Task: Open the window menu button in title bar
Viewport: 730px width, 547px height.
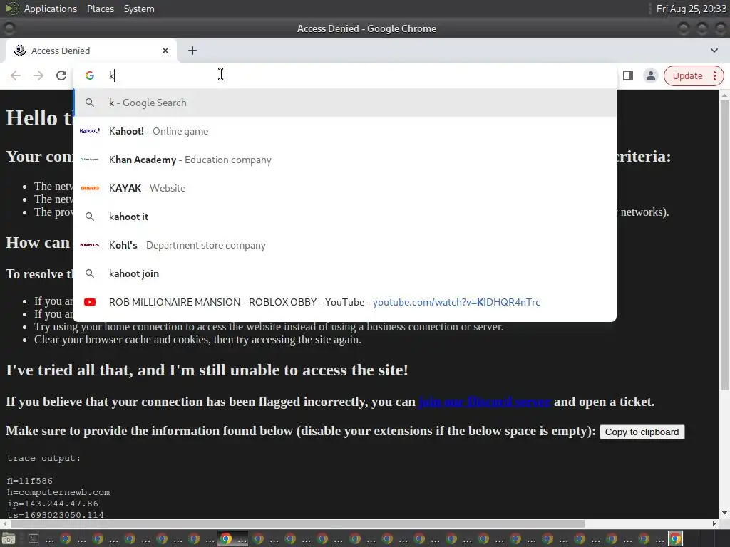Action: pyautogui.click(x=9, y=28)
